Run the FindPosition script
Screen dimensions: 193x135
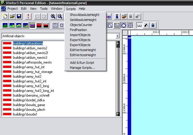pos(78,30)
